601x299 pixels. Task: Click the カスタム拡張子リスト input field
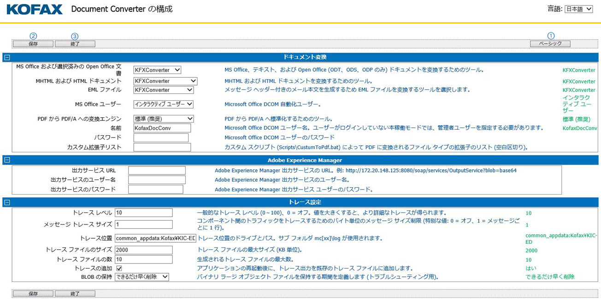(x=162, y=147)
